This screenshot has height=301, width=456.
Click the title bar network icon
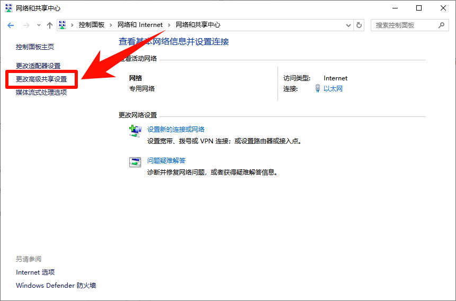pyautogui.click(x=8, y=8)
